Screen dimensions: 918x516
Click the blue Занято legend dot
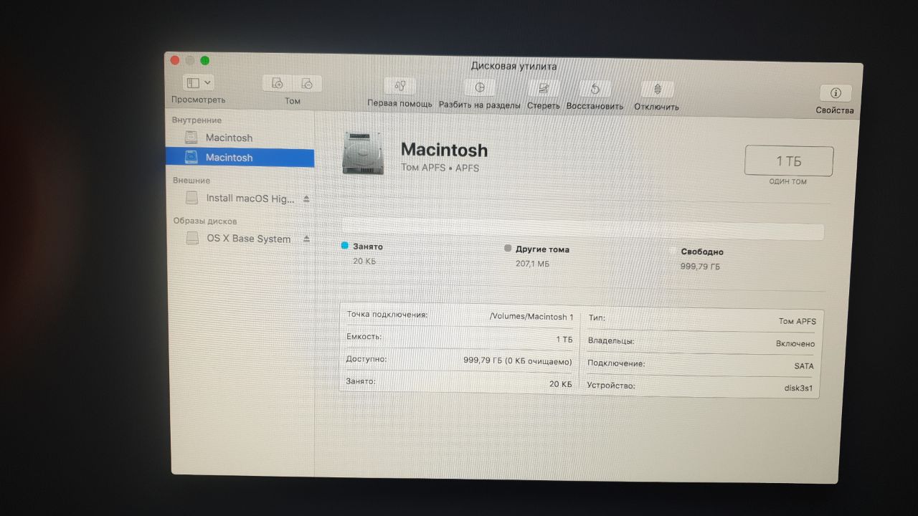coord(345,246)
